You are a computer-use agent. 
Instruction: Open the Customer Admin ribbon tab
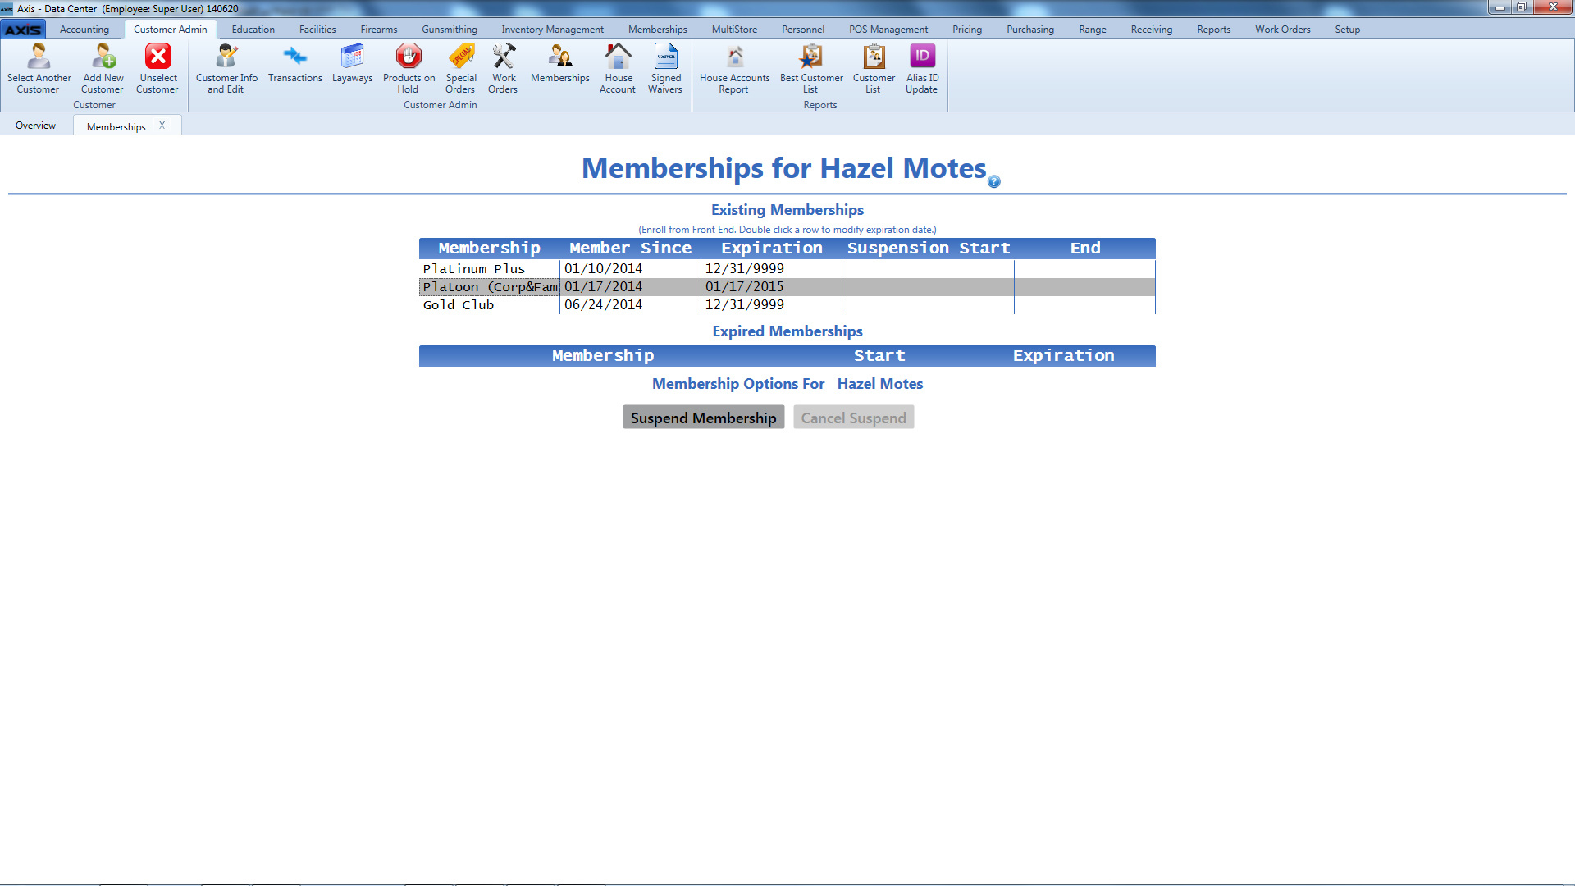(x=171, y=30)
